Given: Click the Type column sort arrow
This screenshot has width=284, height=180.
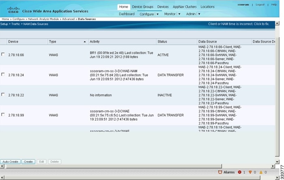Looking at the screenshot, I should tap(84, 42).
